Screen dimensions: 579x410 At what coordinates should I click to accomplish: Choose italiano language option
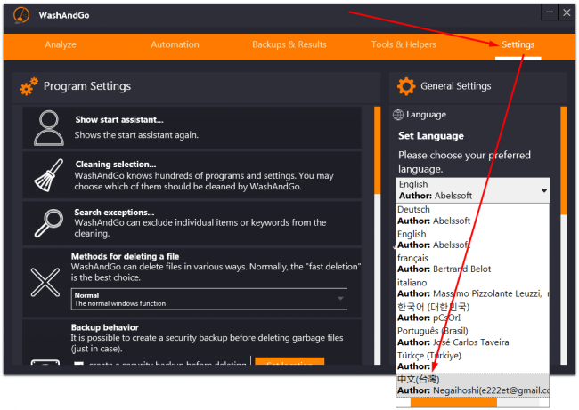pyautogui.click(x=473, y=288)
